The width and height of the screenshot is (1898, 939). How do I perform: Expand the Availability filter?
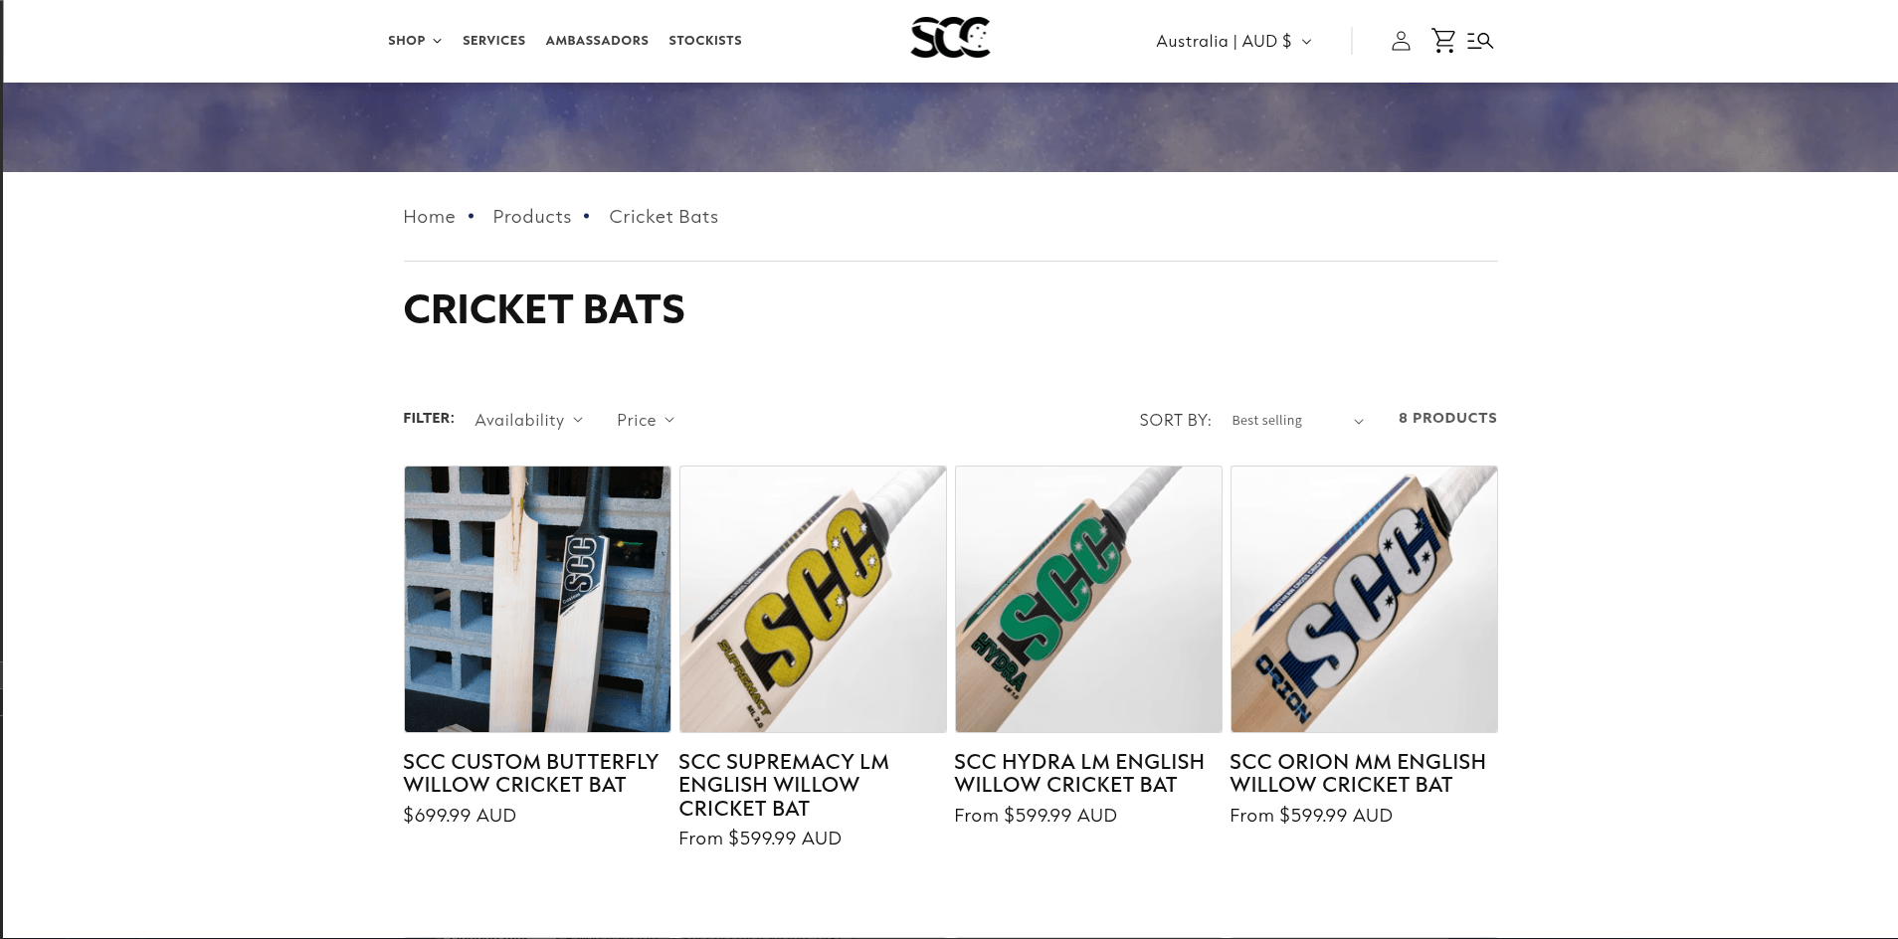(528, 420)
